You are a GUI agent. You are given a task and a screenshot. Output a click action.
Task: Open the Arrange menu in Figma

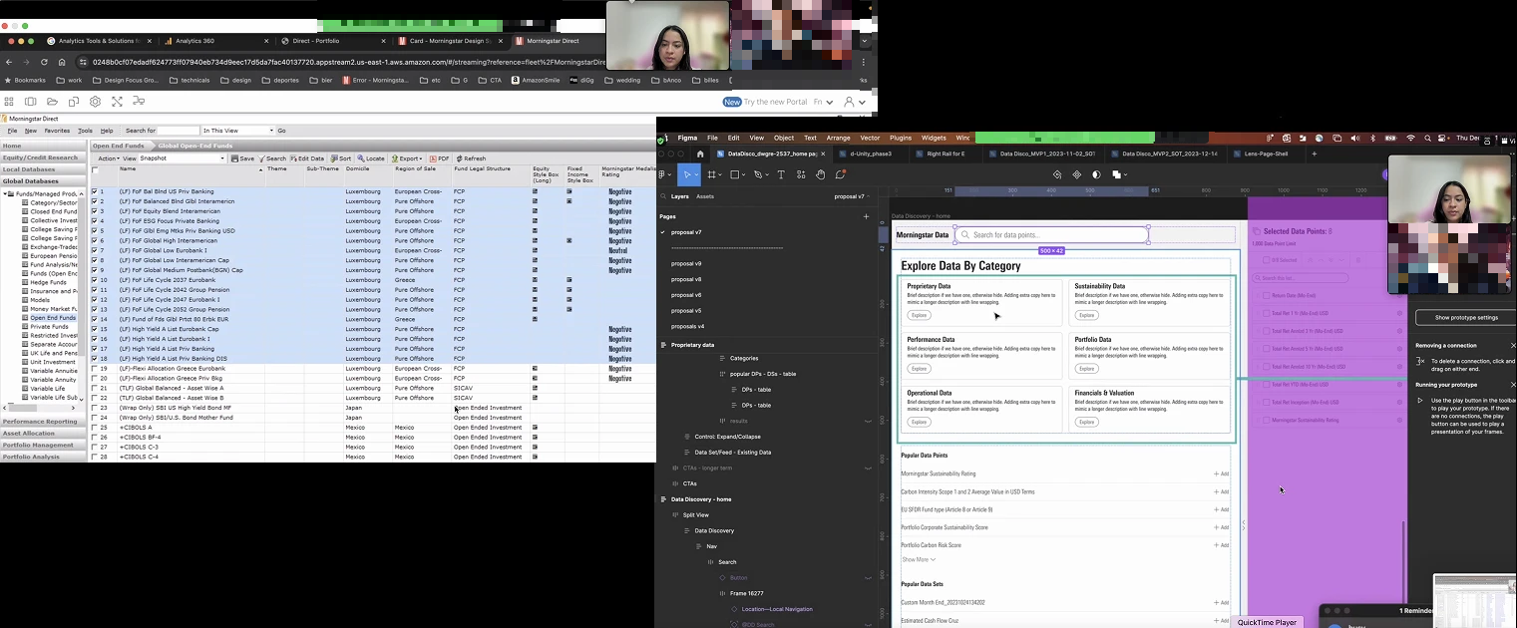coord(838,138)
